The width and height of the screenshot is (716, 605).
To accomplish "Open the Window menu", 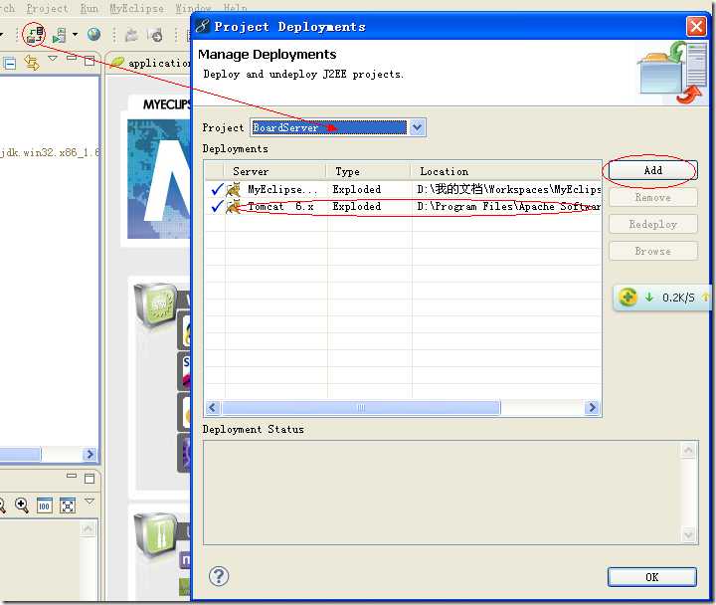I will click(193, 8).
